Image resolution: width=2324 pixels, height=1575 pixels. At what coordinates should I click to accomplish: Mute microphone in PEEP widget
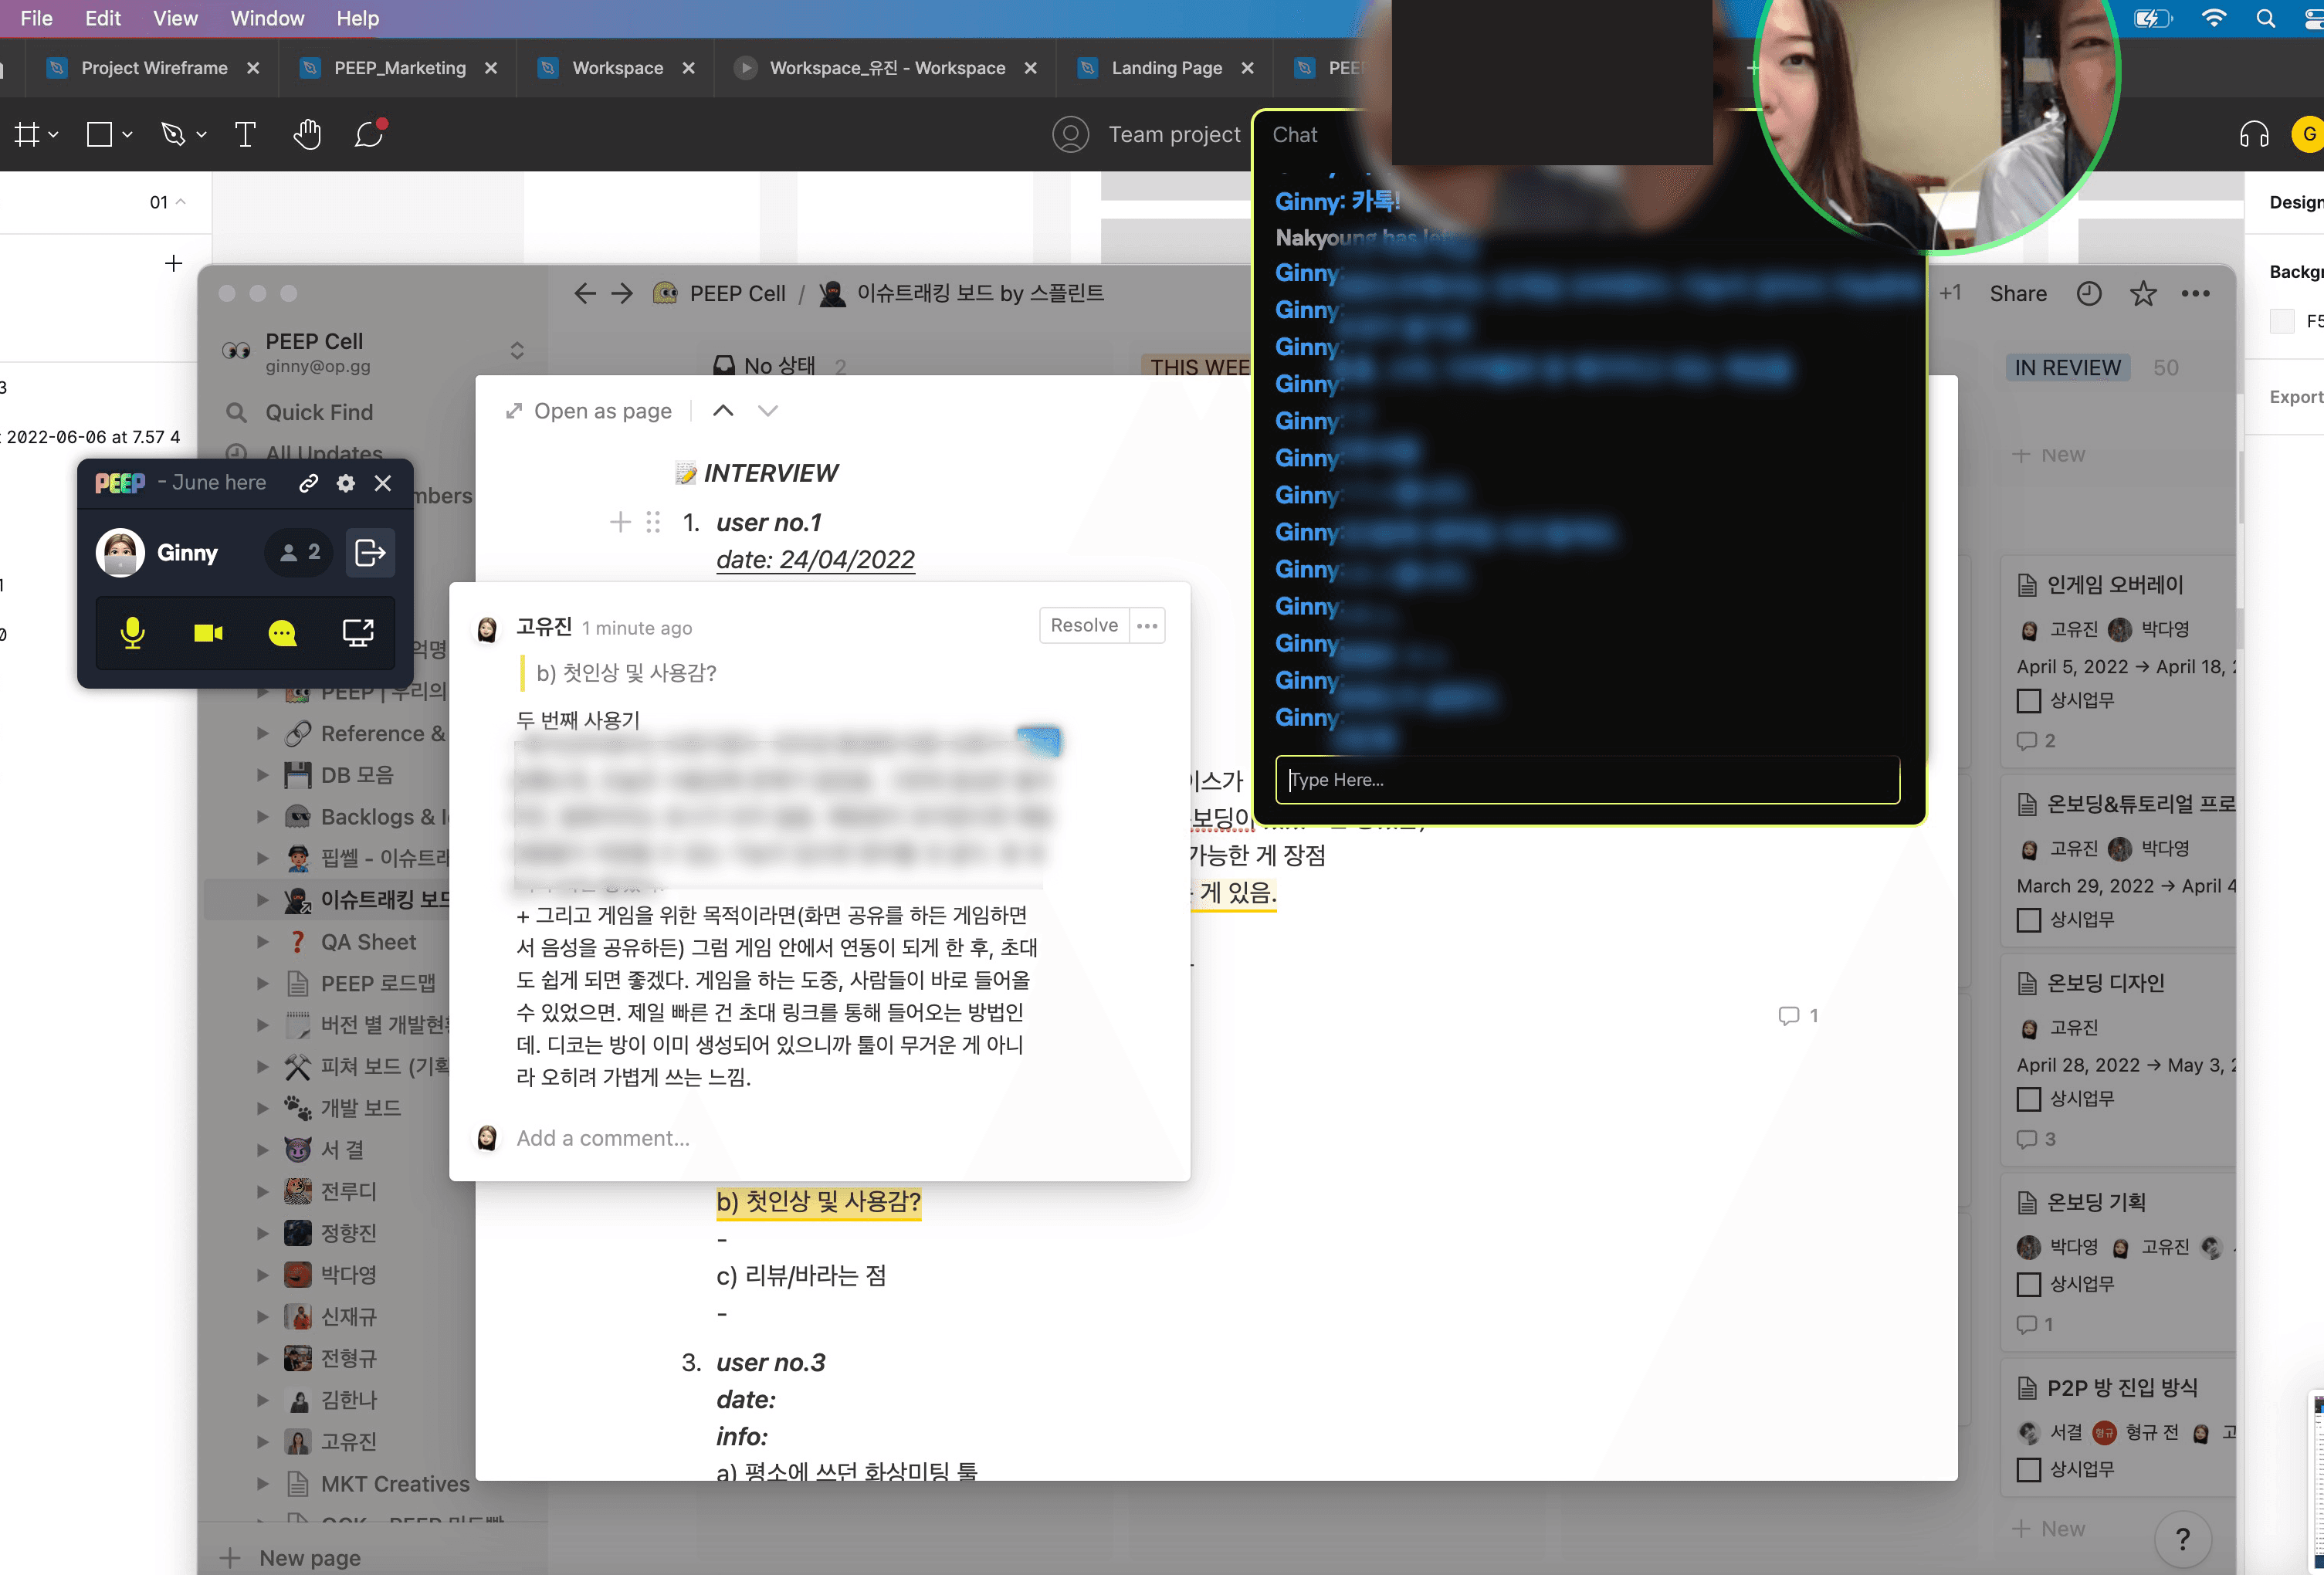(133, 633)
